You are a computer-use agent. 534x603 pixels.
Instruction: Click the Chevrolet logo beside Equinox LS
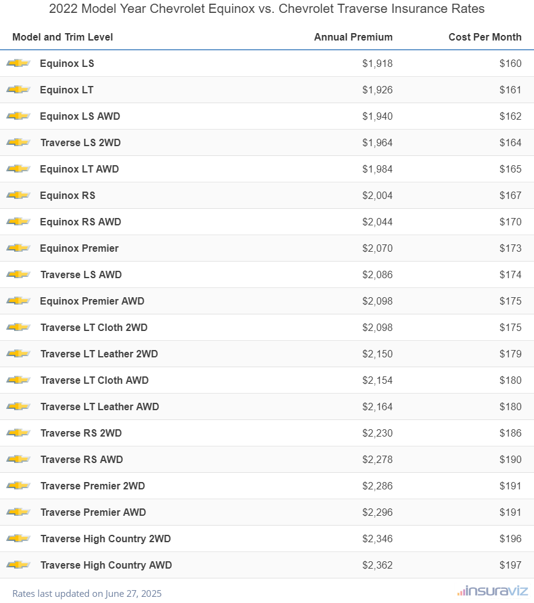tap(18, 63)
